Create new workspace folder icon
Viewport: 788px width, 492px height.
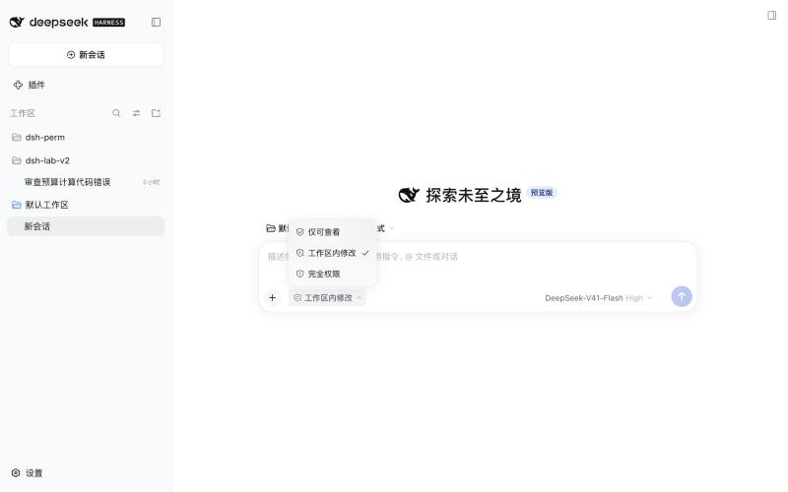pos(156,113)
